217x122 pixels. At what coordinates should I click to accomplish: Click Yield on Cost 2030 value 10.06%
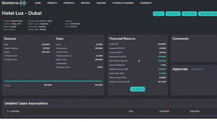point(162,78)
